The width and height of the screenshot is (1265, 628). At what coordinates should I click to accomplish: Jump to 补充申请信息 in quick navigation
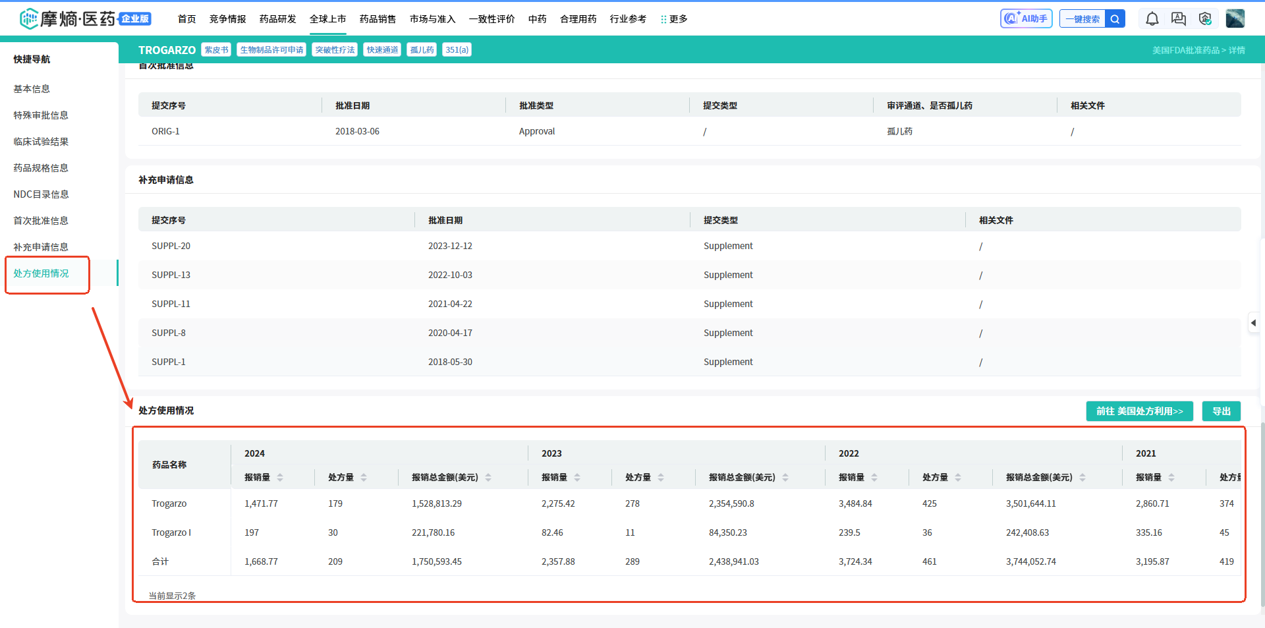(x=41, y=247)
